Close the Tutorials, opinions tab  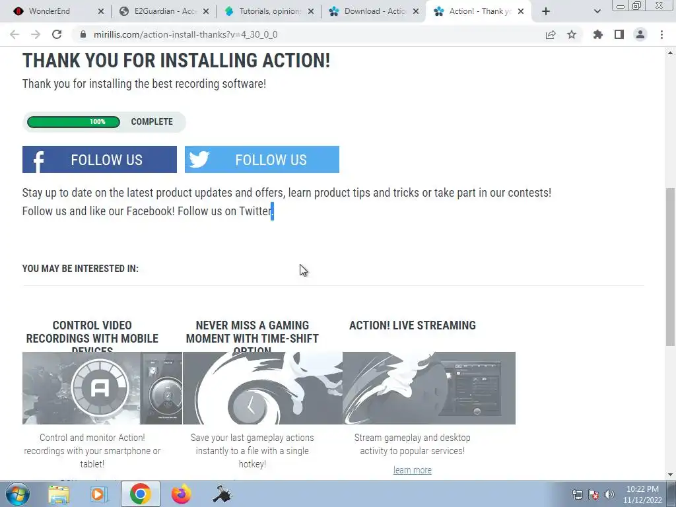pyautogui.click(x=311, y=12)
